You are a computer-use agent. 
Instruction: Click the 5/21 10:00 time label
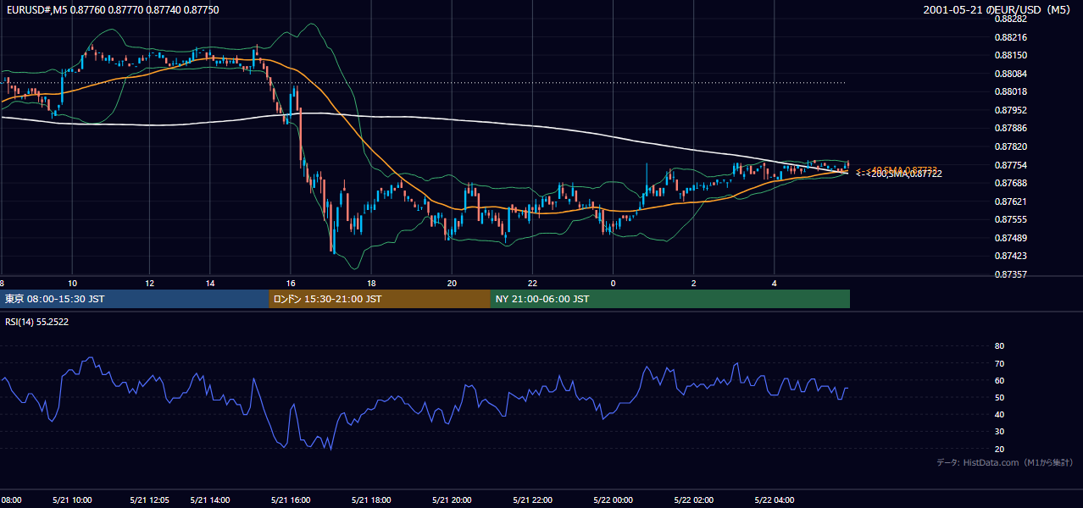[x=71, y=500]
